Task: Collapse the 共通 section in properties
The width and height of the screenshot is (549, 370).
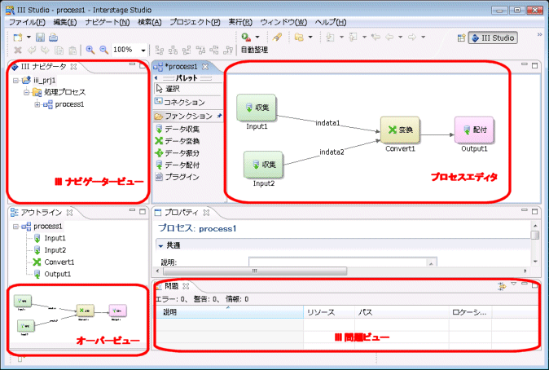Action: 160,245
